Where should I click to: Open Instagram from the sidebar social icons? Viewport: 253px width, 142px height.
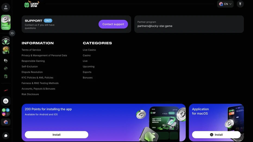[x=4, y=114]
